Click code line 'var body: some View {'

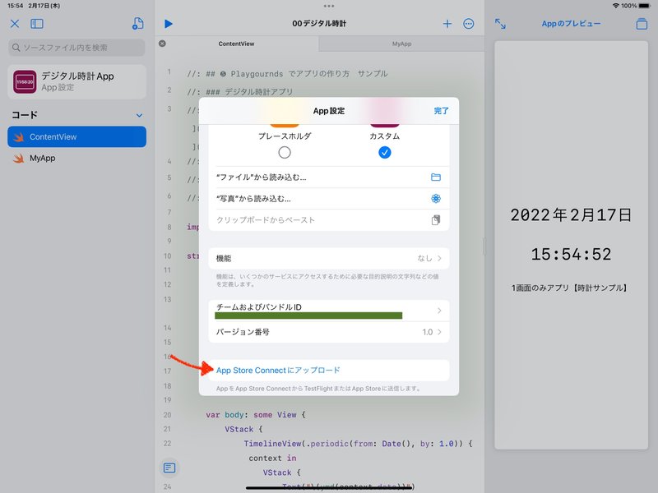(x=256, y=415)
